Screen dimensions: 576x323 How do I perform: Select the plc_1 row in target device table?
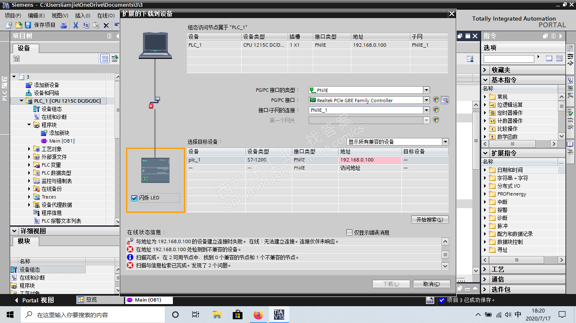tap(318, 160)
